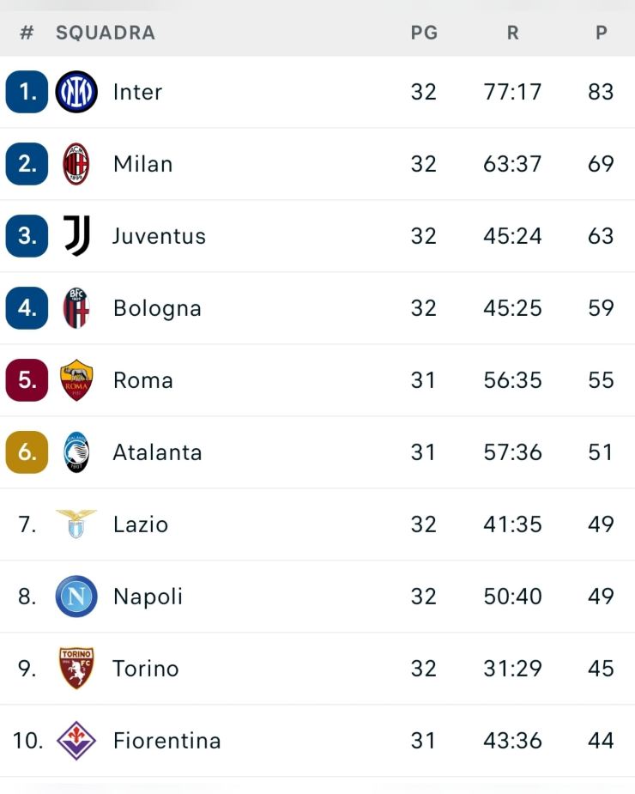Click the Torino club crest
635x794 pixels.
76,669
